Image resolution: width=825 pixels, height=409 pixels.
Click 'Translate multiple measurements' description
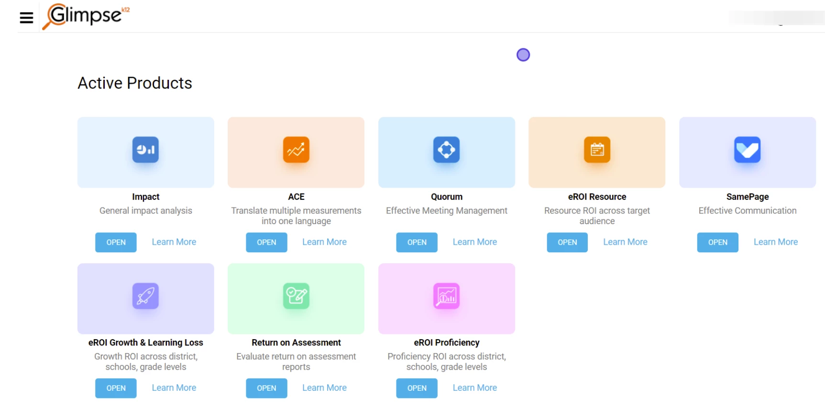[296, 216]
